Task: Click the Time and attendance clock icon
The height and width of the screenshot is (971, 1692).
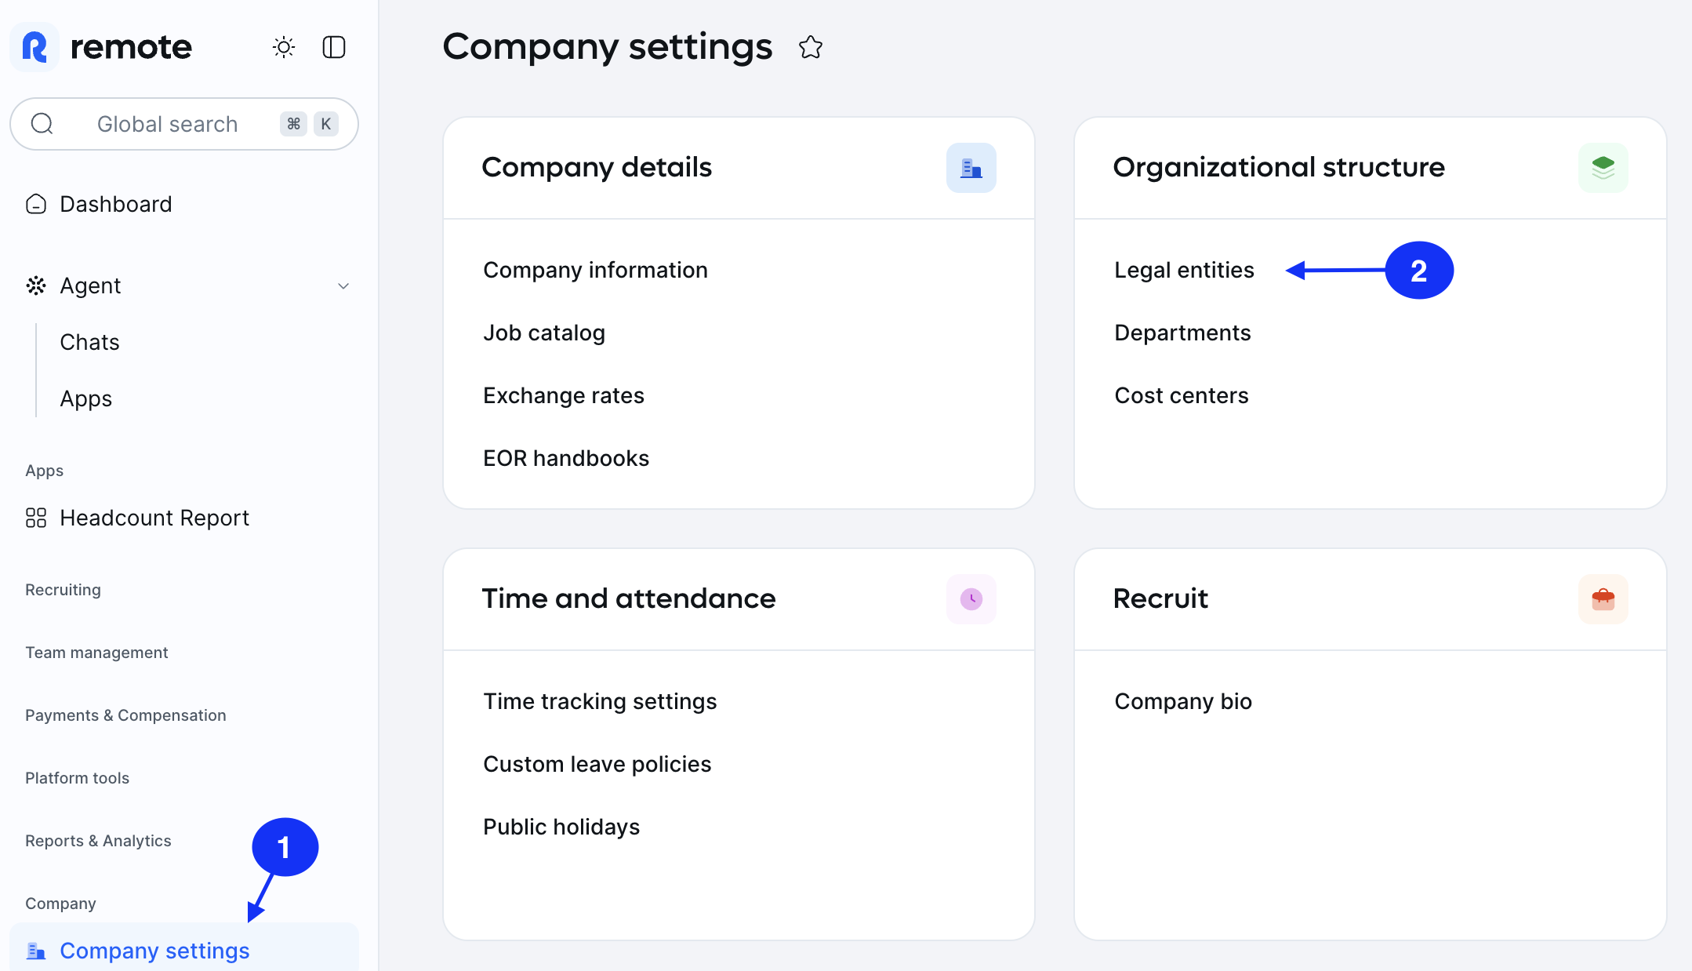Action: point(971,599)
